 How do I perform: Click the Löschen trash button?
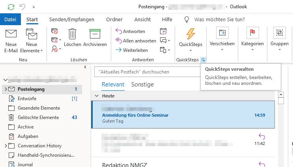pyautogui.click(x=72, y=38)
